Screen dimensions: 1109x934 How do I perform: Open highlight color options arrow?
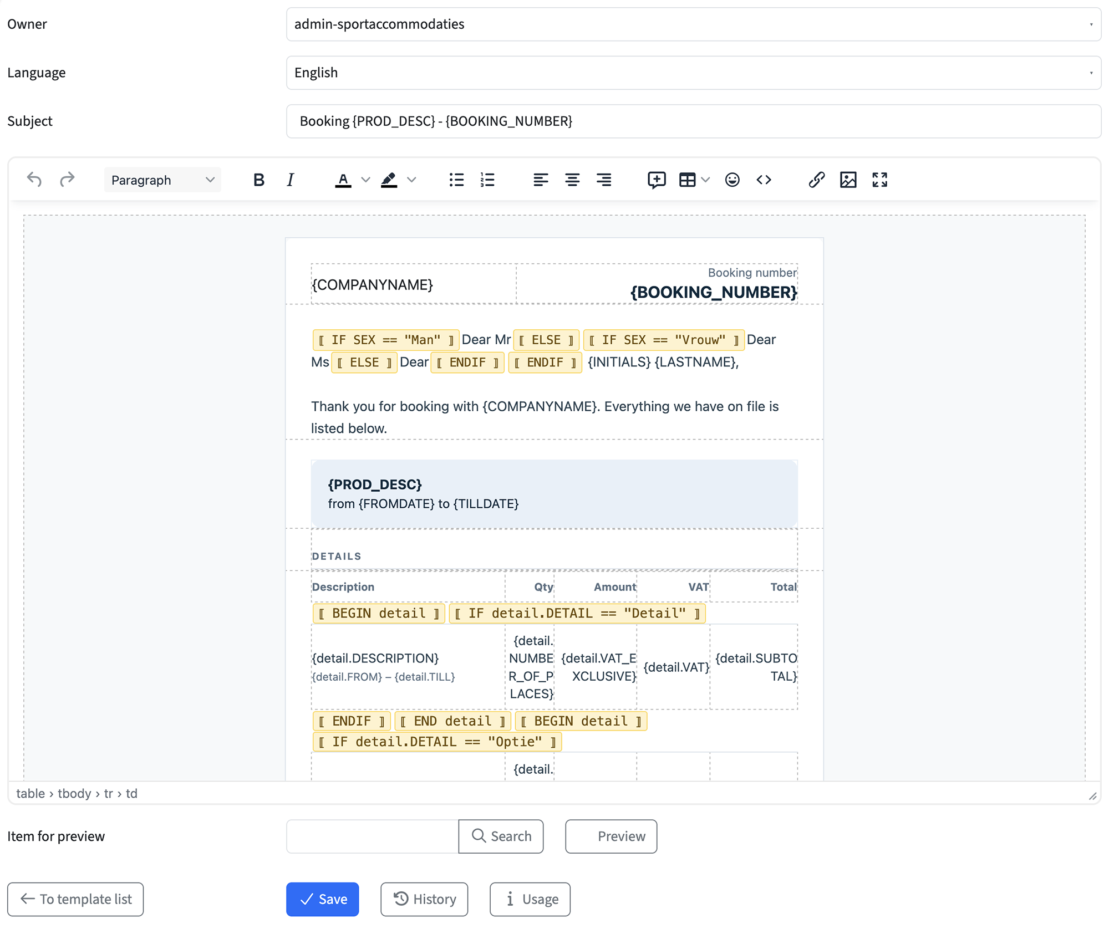[411, 180]
